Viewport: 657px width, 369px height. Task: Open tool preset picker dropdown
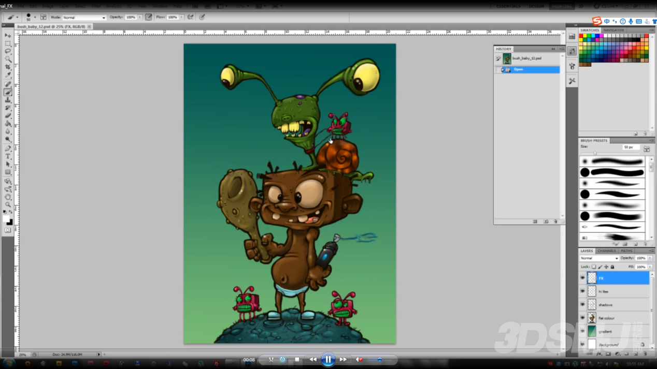(17, 18)
